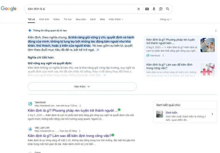Clear the search box with X icon

point(138,9)
